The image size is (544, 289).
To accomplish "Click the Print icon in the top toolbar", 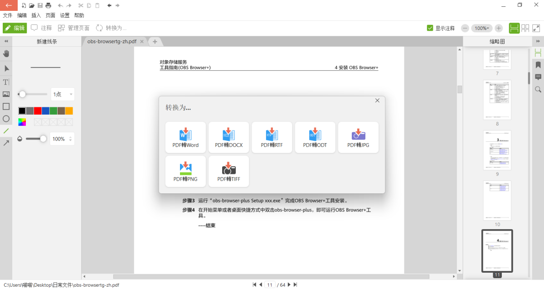I will 49,5.
